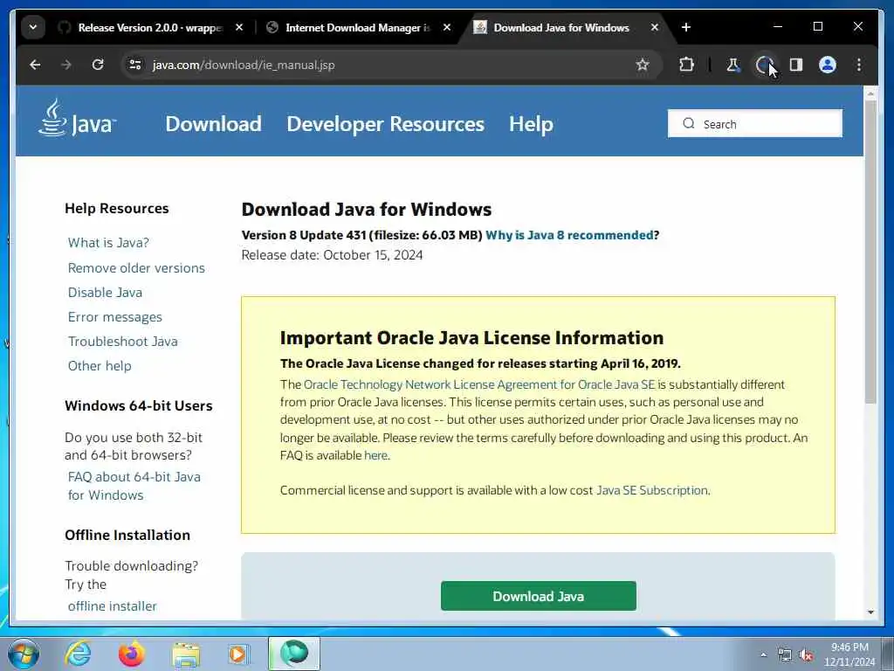Close the Internet Download Manager tab

447,27
